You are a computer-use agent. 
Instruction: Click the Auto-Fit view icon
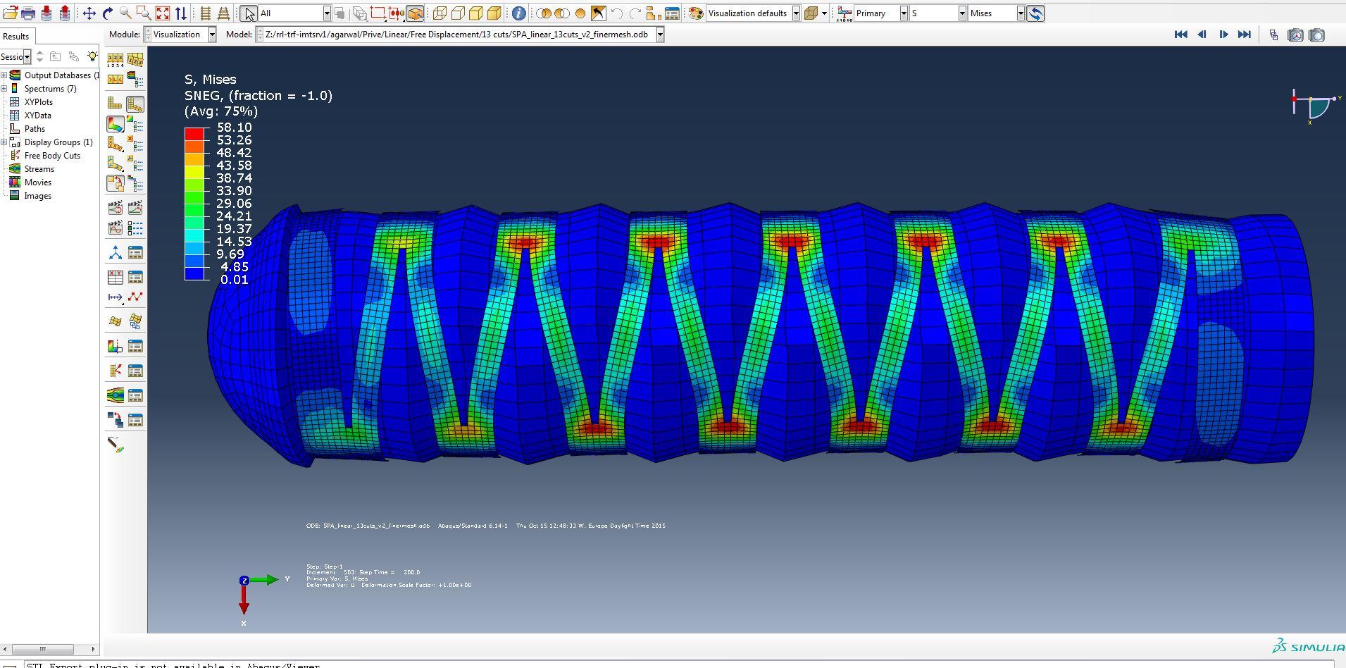pos(163,13)
